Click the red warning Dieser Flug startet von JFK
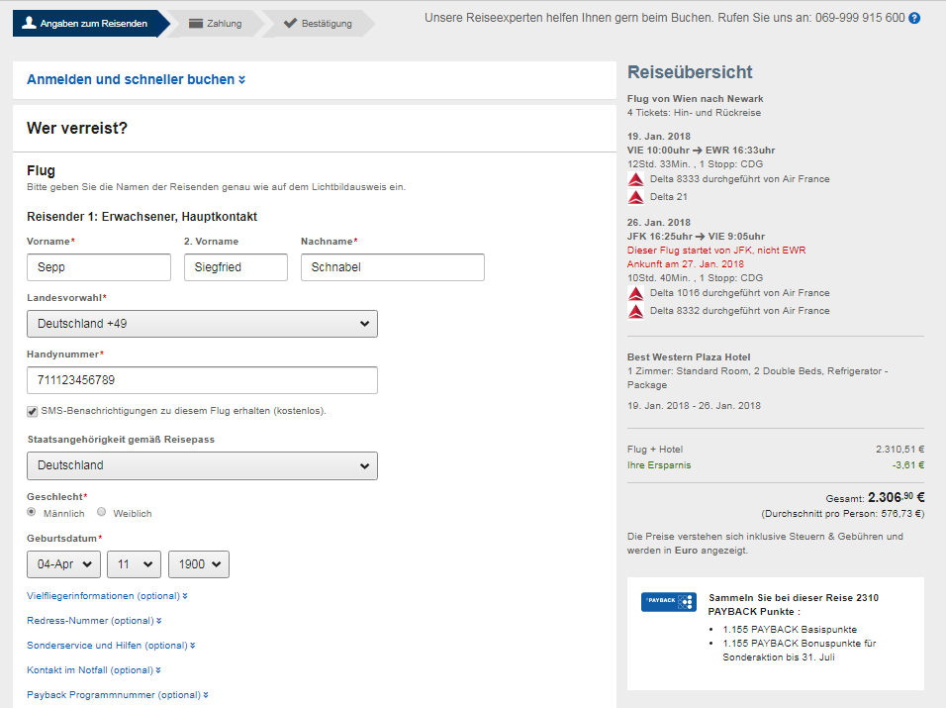Image resolution: width=946 pixels, height=708 pixels. click(x=716, y=250)
